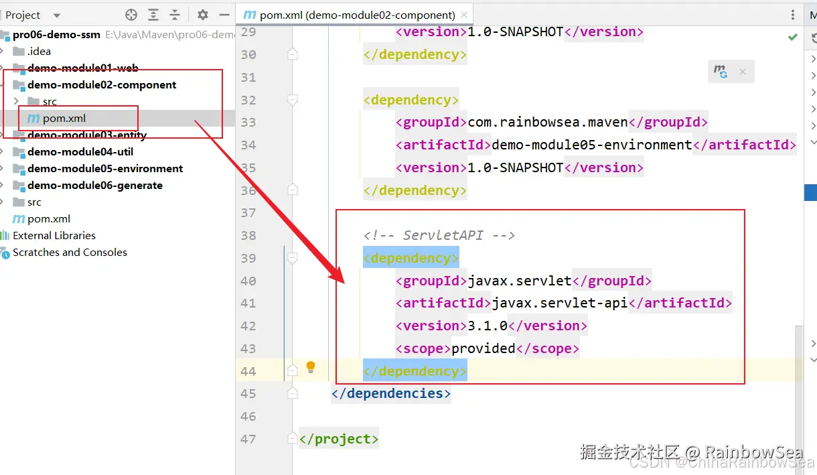Click the Collapse All icon in Project panel
Image resolution: width=817 pixels, height=475 pixels.
(175, 15)
